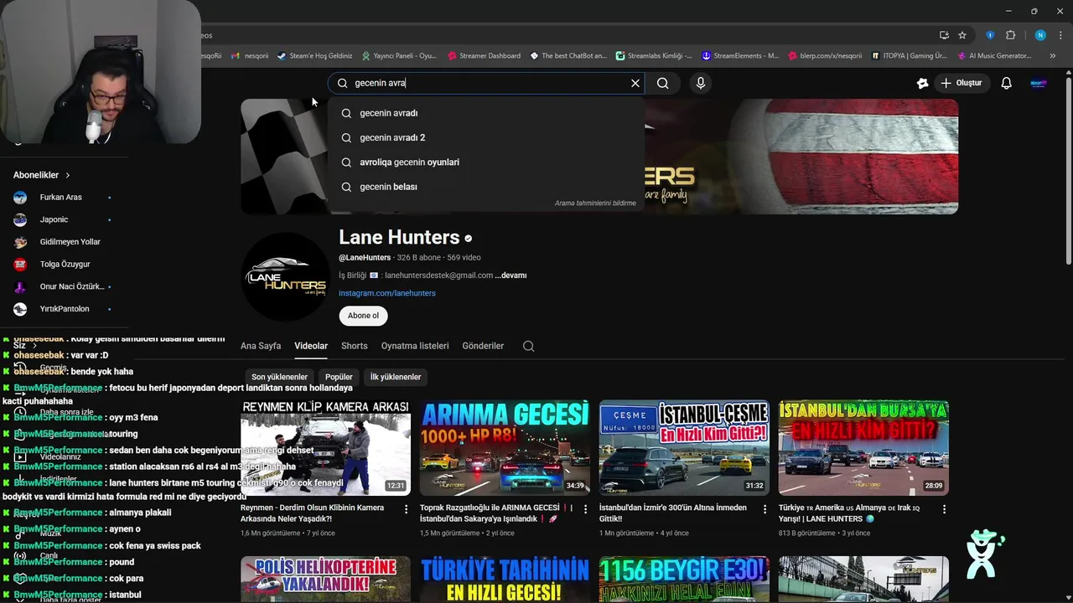Open the Videolar tab
The width and height of the screenshot is (1073, 603).
tap(311, 346)
